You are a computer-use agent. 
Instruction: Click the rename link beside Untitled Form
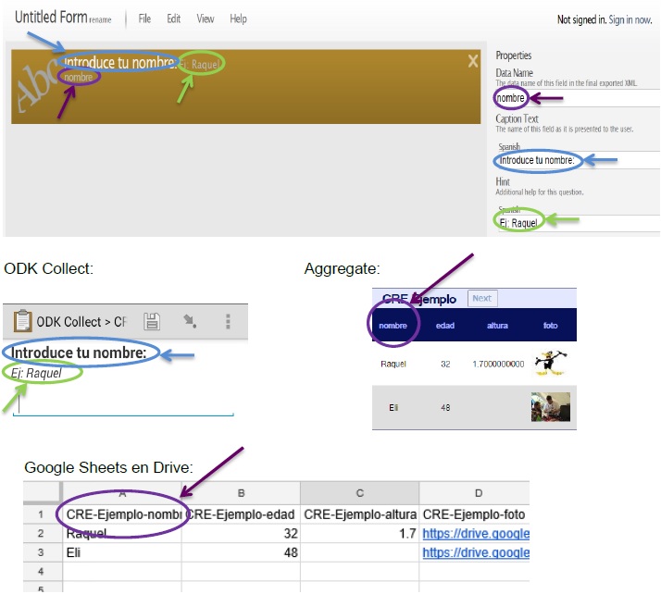(100, 19)
